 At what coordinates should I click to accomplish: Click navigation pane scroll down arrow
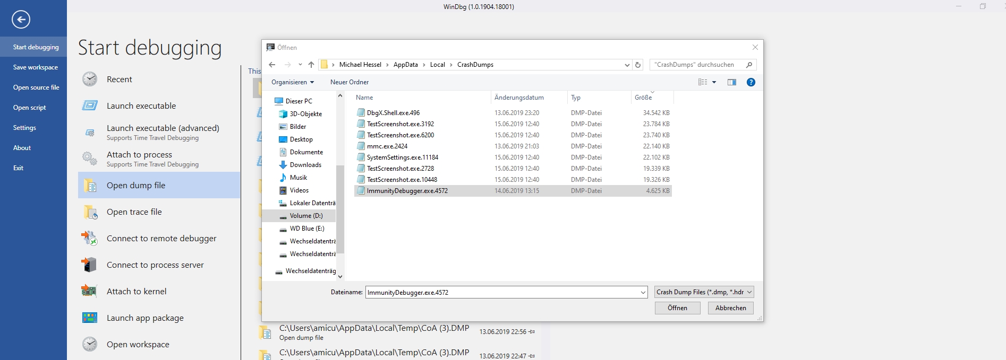340,276
